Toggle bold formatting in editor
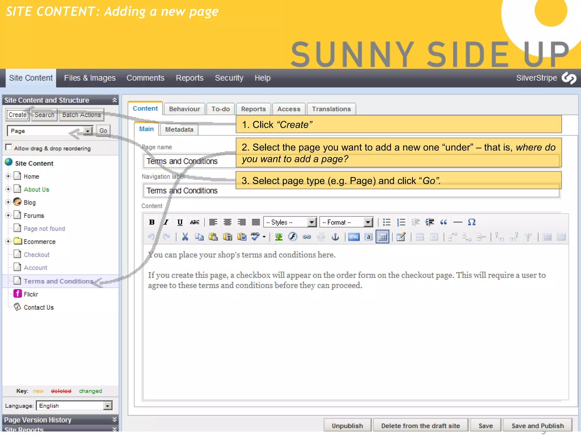Image resolution: width=581 pixels, height=435 pixels. click(152, 222)
